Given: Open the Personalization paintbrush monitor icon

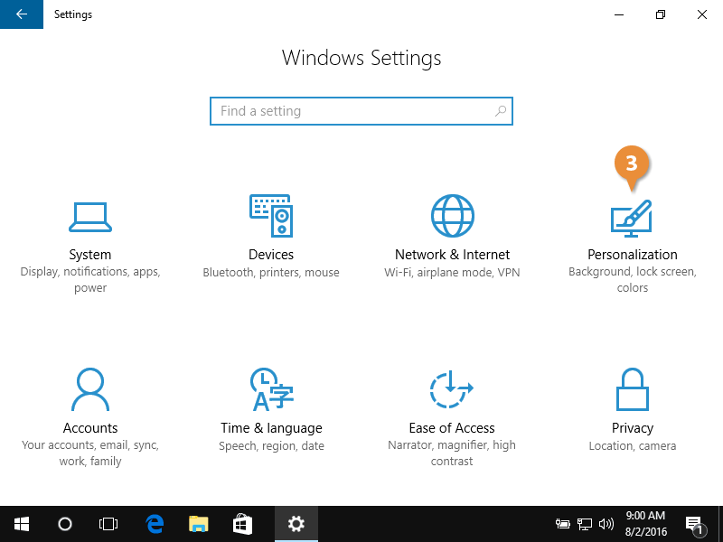Looking at the screenshot, I should point(631,219).
